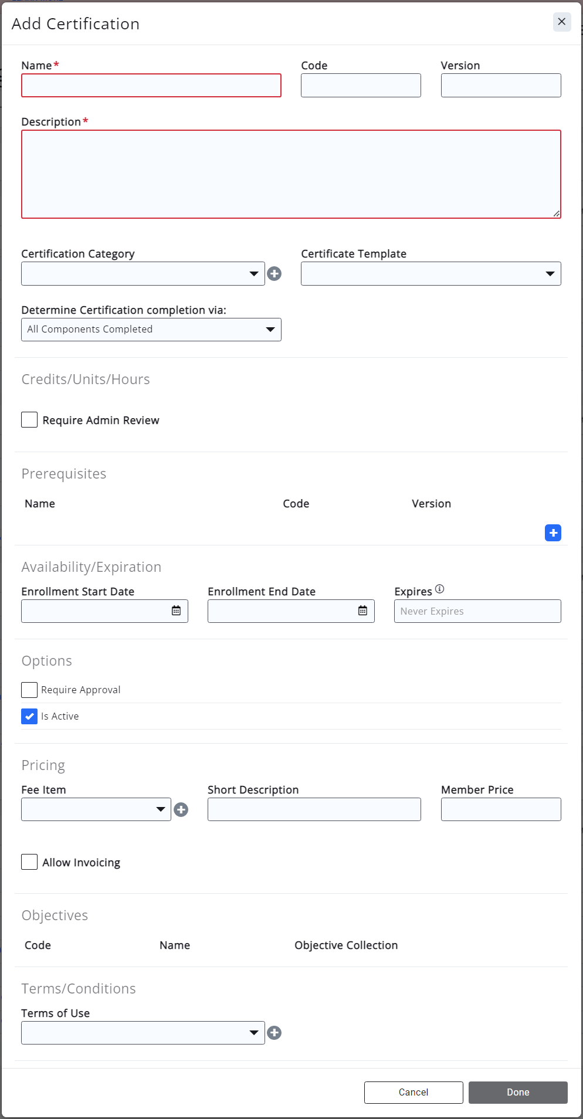Click the Credits/Units/Hours section heading
The image size is (583, 1119).
point(86,379)
